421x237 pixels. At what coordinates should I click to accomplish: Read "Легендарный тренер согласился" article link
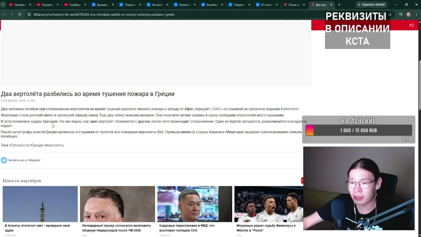[116, 228]
